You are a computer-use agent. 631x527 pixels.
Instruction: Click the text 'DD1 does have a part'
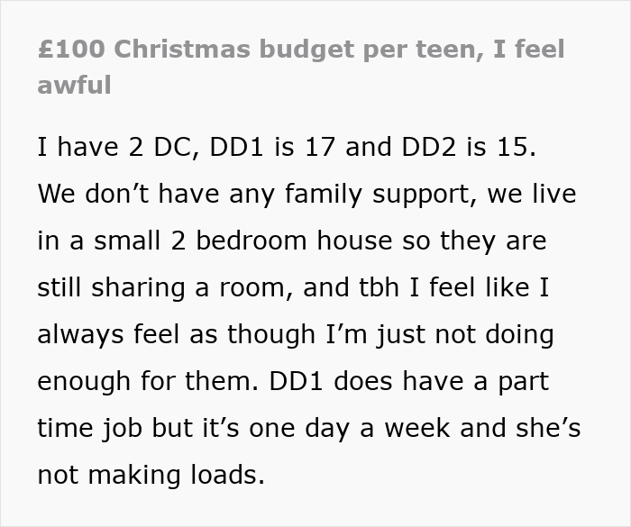407,381
